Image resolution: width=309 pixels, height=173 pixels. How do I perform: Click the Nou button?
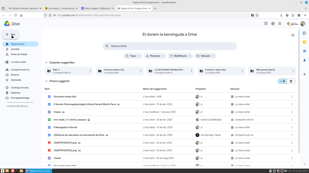[11, 35]
